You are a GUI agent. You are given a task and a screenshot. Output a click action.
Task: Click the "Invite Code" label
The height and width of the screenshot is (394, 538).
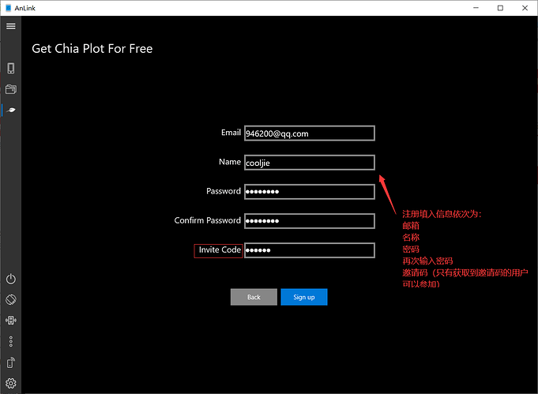pyautogui.click(x=220, y=250)
